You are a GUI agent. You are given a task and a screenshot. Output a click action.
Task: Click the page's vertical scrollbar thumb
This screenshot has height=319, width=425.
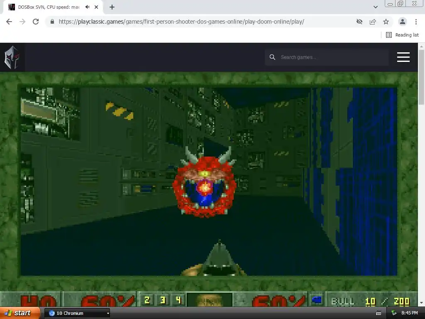[x=421, y=77]
